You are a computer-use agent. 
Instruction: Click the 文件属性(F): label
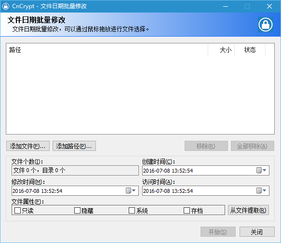(27, 202)
